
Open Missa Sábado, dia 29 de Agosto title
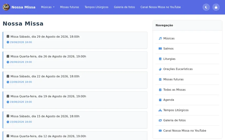pyautogui.click(x=45, y=37)
